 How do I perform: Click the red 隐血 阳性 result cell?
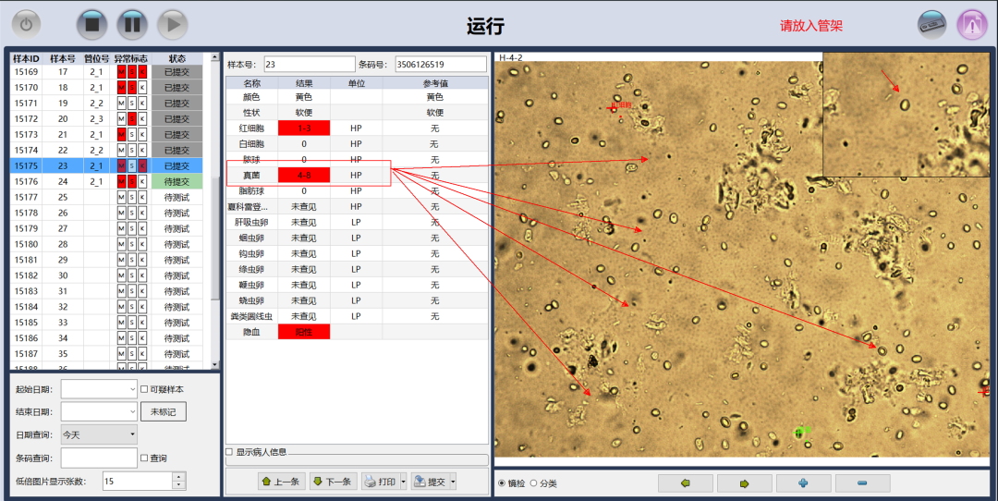[x=304, y=332]
